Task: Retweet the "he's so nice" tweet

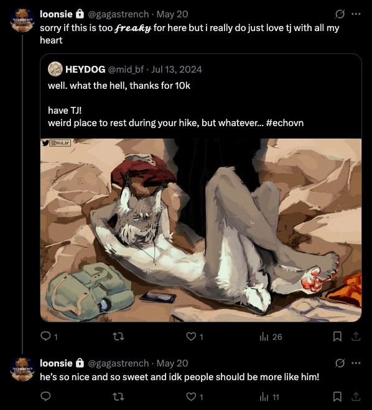Action: [x=118, y=397]
